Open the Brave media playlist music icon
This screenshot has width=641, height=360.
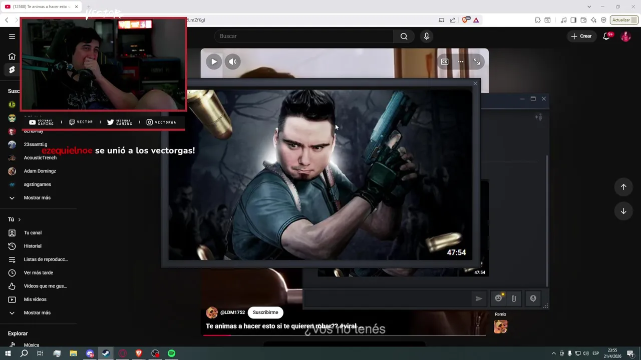[x=564, y=20]
